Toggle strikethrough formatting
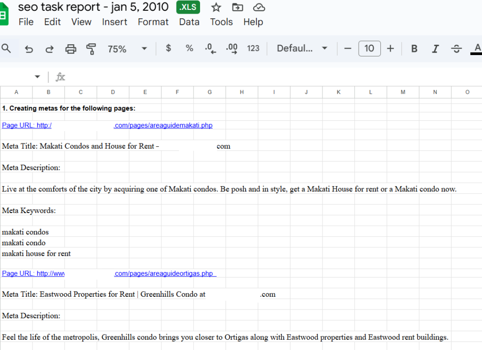Image resolution: width=482 pixels, height=350 pixels. coord(456,48)
